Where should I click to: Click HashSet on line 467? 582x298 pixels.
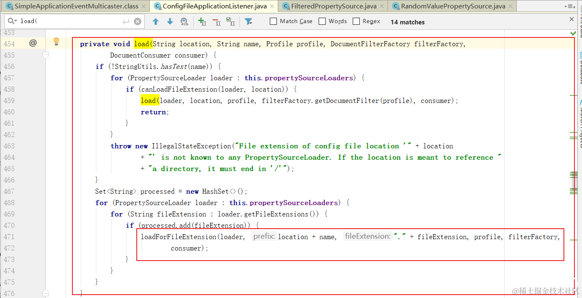click(x=215, y=191)
